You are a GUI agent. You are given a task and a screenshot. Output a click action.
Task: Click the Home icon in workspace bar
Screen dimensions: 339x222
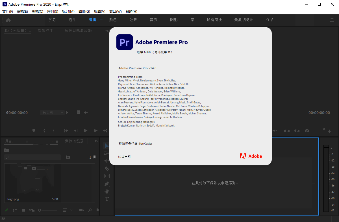pyautogui.click(x=8, y=20)
